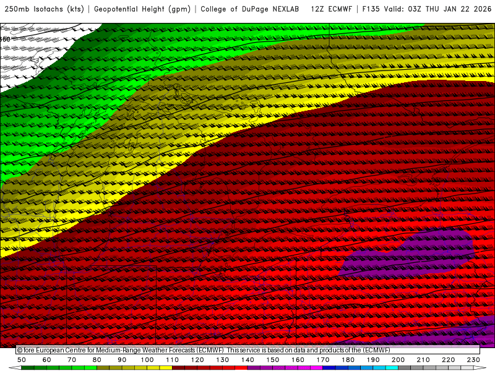Select the olive swatch right after 80
The width and height of the screenshot is (495, 371).
[103, 368]
